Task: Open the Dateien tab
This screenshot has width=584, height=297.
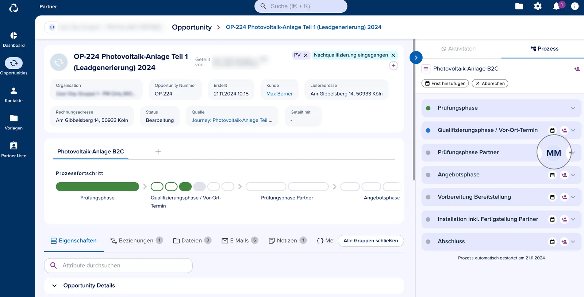Action: click(x=192, y=241)
